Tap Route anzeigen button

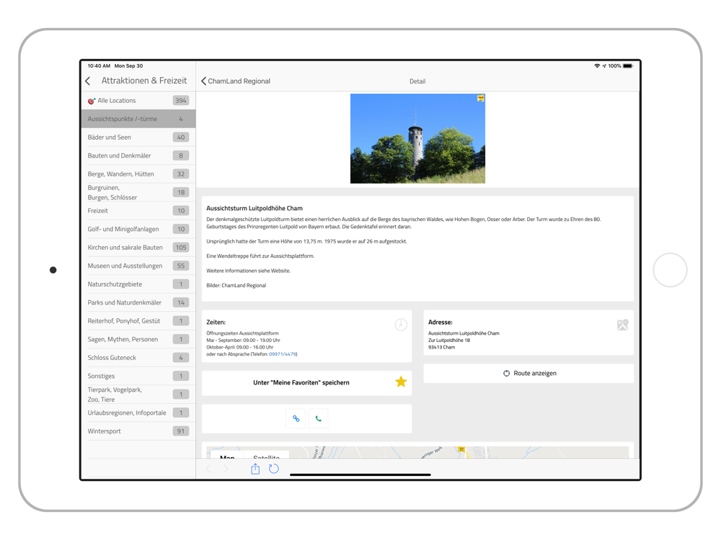pyautogui.click(x=528, y=373)
